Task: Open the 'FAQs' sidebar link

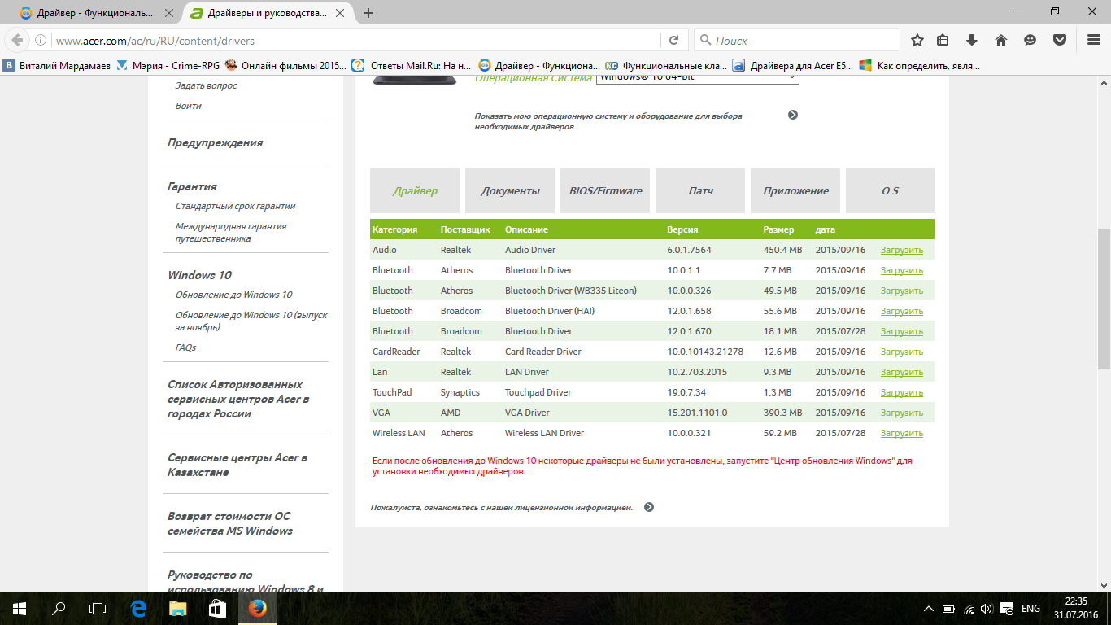Action: [x=185, y=347]
